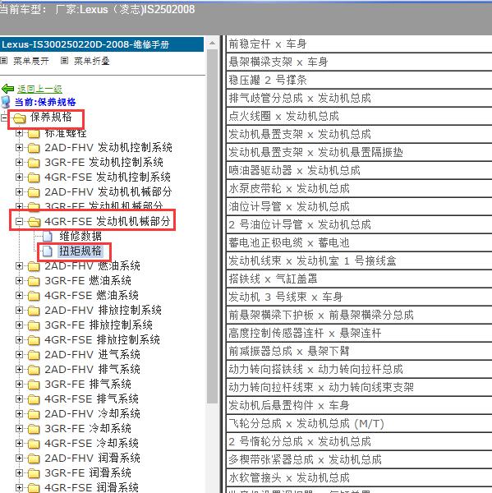Click the row 飞轮分总成 x 发动机总成 (M/T)
Viewport: 492px width, 493px height.
pyautogui.click(x=359, y=423)
